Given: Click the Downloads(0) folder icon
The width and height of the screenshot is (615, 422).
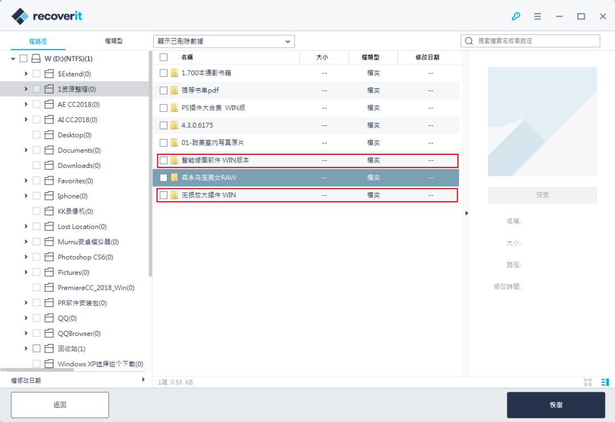Looking at the screenshot, I should coord(49,166).
